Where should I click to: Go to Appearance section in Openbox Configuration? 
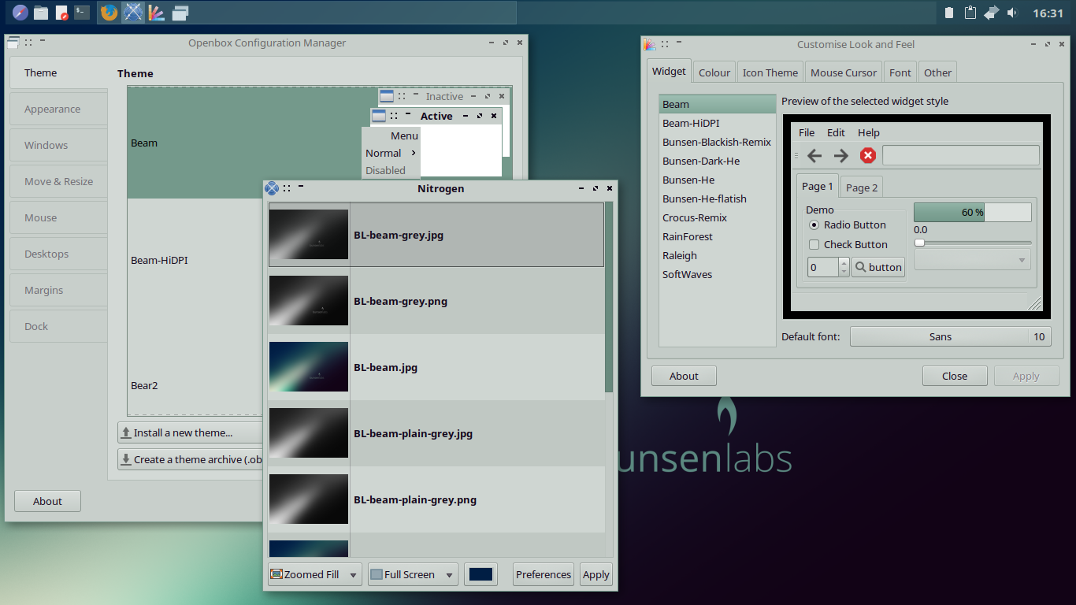click(x=58, y=109)
